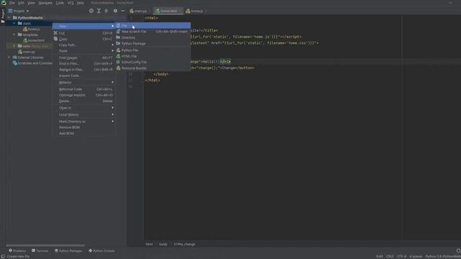Hide the Project panel with minus icon
The image size is (461, 259).
(x=123, y=11)
